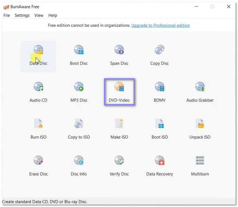
Task: Click the BurnAware app logo in title bar
Action: point(6,7)
